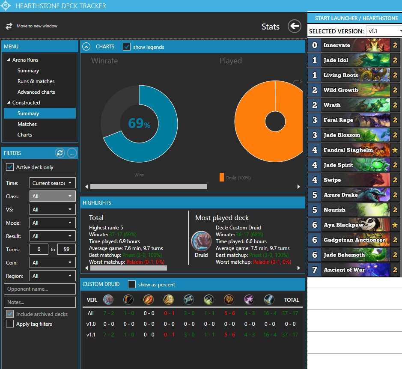Open Arena Runs Summary
Screen dimensions: 402x369
(28, 71)
